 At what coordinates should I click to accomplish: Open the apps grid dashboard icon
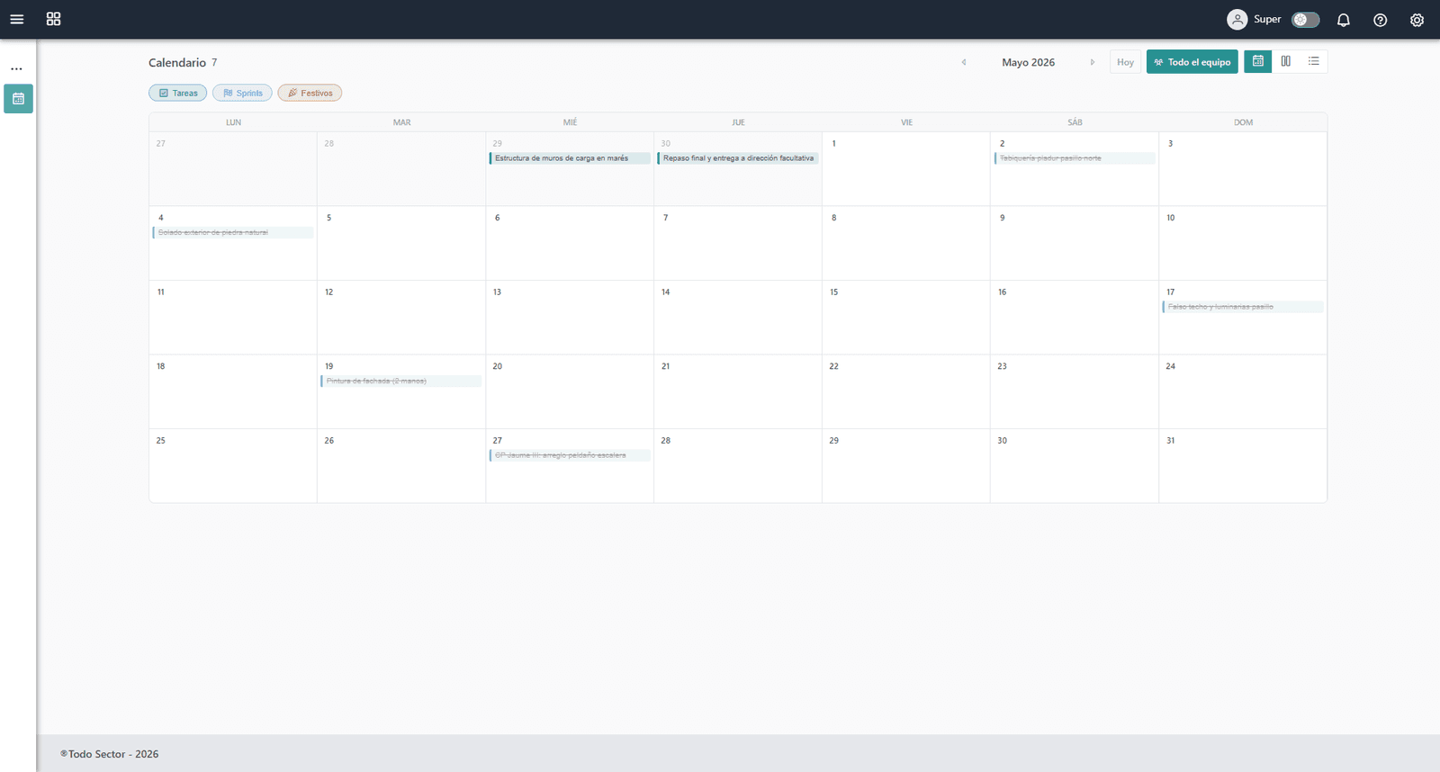pyautogui.click(x=53, y=19)
